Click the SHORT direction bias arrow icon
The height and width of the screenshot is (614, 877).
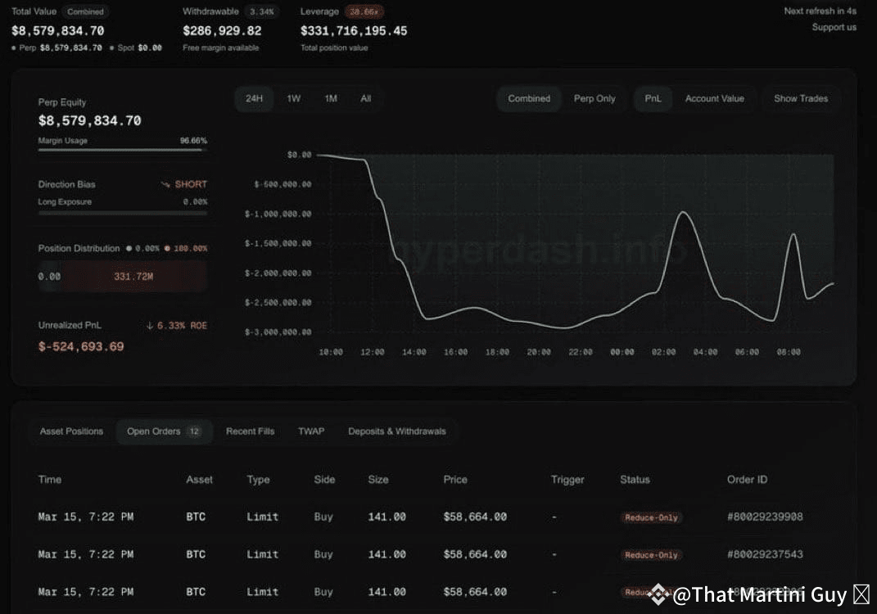coord(165,184)
